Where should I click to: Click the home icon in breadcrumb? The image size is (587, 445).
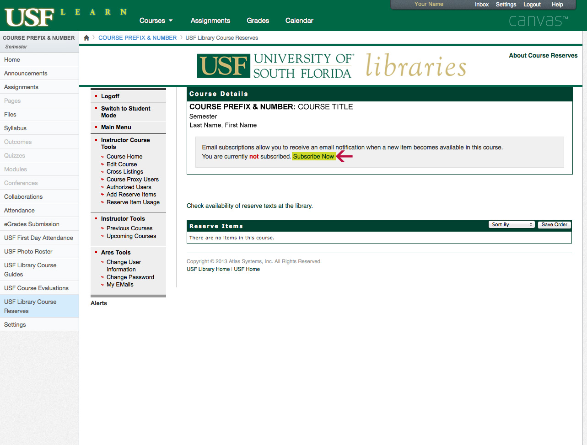[86, 38]
